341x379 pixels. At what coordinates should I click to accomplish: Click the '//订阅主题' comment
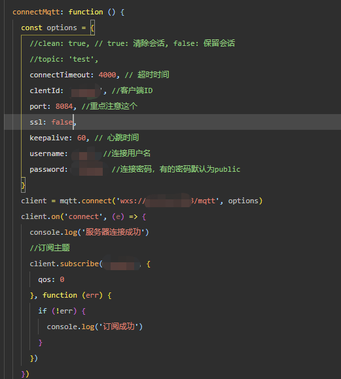click(x=50, y=248)
